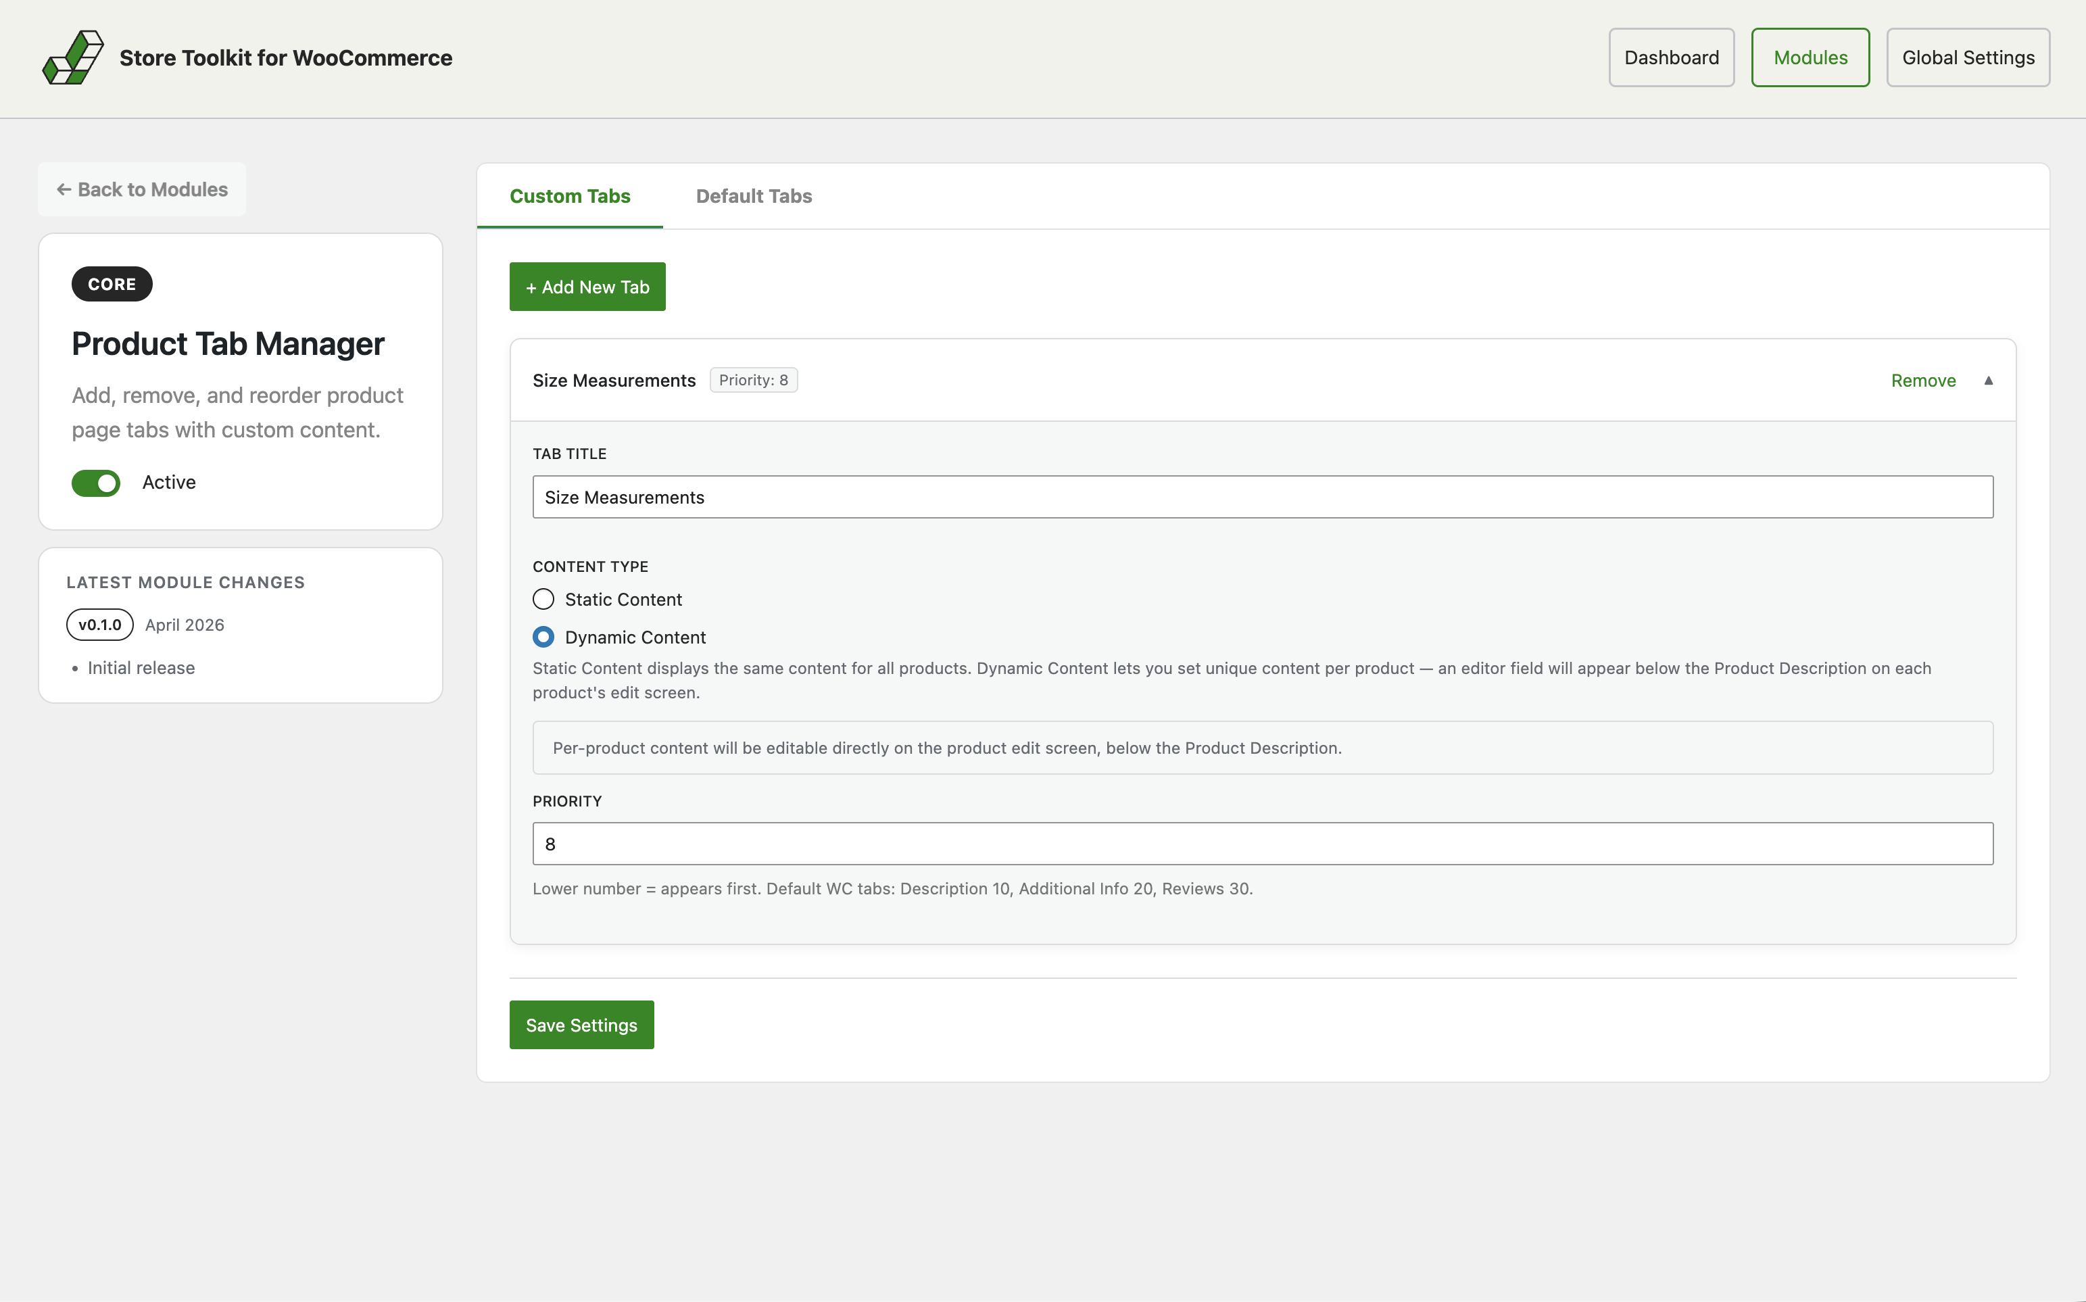The height and width of the screenshot is (1302, 2086).
Task: Click the Modules navigation button
Action: pos(1810,57)
